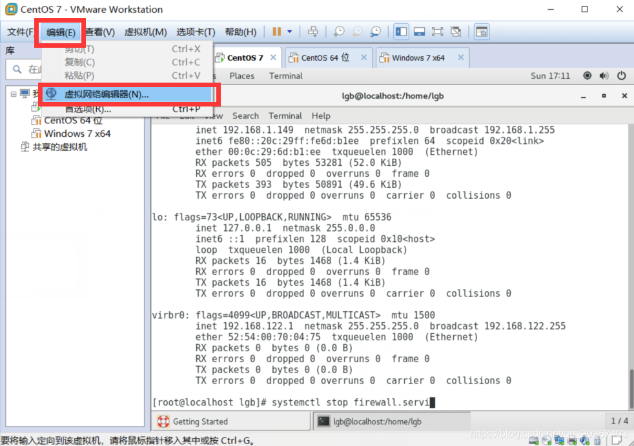
Task: Click the network adapter status icon
Action: (x=560, y=440)
